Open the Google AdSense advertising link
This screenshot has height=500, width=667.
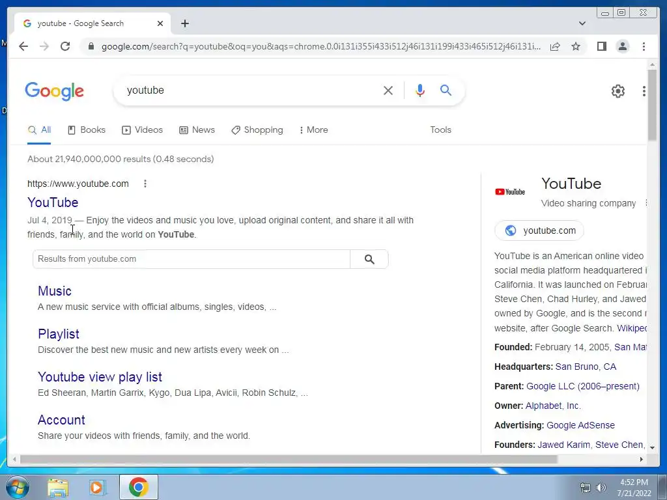pos(580,425)
